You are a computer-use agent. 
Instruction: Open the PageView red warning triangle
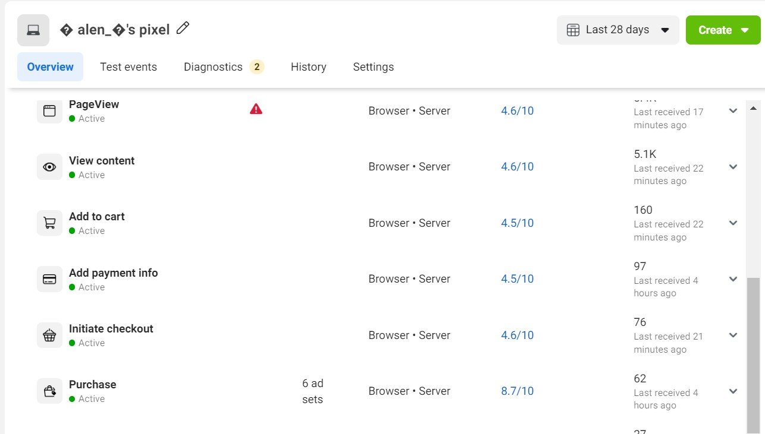point(256,109)
